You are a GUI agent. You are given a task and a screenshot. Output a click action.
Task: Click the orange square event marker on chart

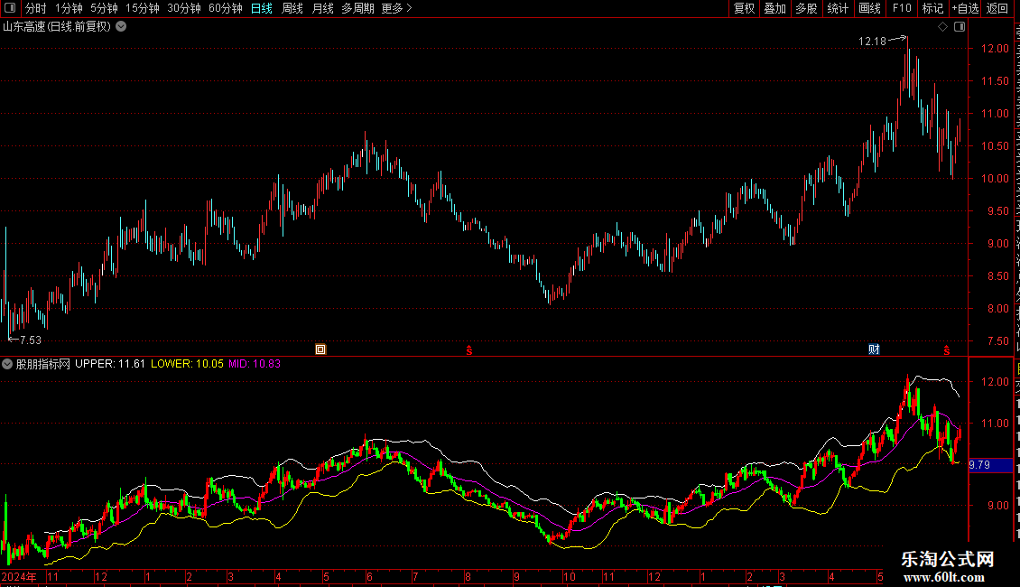[x=320, y=349]
